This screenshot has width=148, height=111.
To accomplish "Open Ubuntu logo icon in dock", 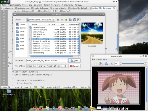I will pyautogui.click(x=35, y=108).
